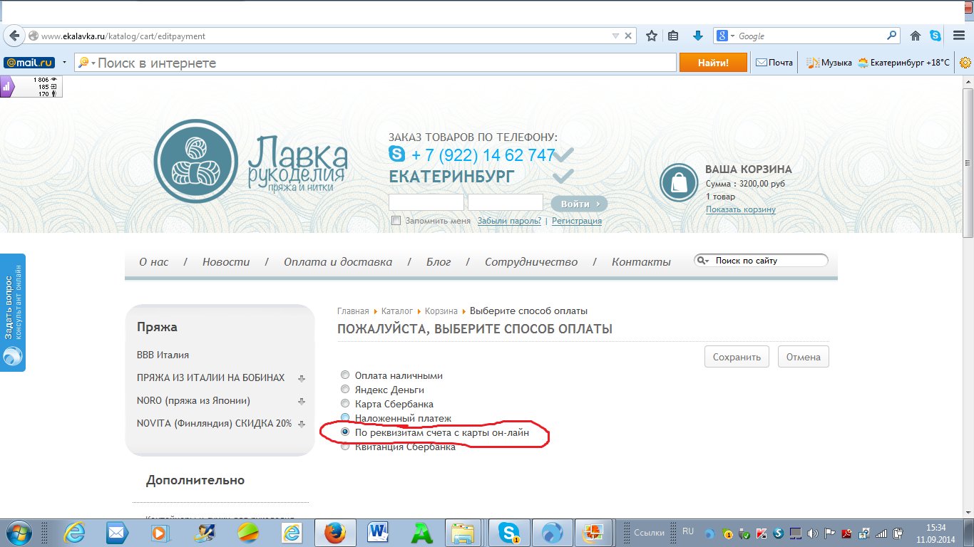Select По реквизитам счета с карты option
The height and width of the screenshot is (547, 974).
pyautogui.click(x=345, y=432)
